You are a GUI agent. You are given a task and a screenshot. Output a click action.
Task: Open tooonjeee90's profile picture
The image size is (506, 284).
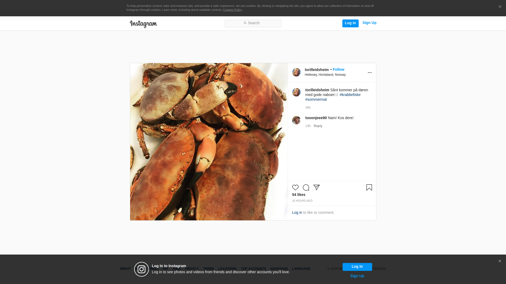[x=296, y=120]
